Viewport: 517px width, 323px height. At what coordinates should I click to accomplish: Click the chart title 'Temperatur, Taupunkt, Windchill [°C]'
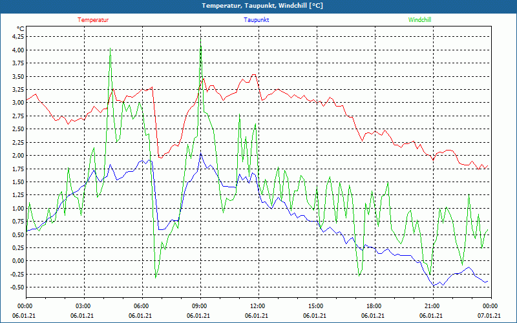[x=258, y=6]
